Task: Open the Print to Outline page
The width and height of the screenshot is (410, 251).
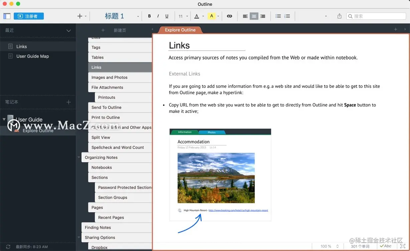Action: (x=120, y=117)
